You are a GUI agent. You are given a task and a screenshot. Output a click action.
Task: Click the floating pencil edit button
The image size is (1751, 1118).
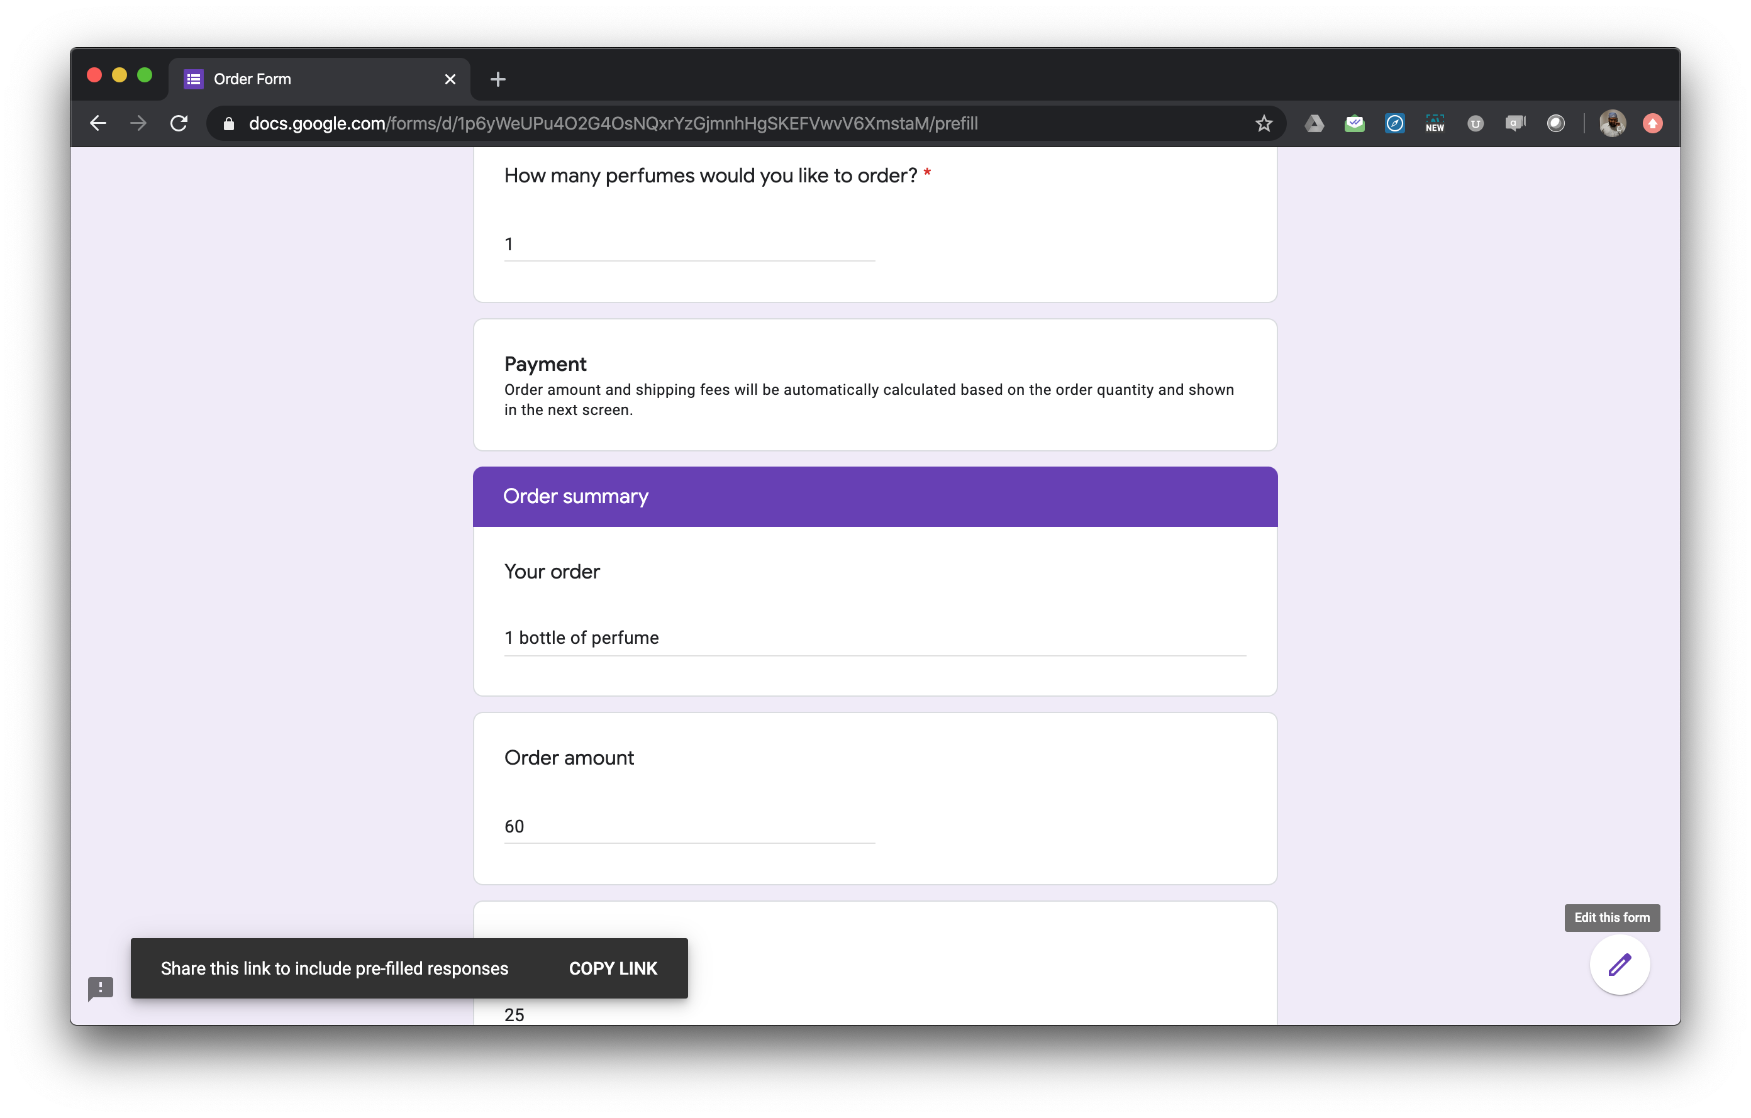(1620, 965)
